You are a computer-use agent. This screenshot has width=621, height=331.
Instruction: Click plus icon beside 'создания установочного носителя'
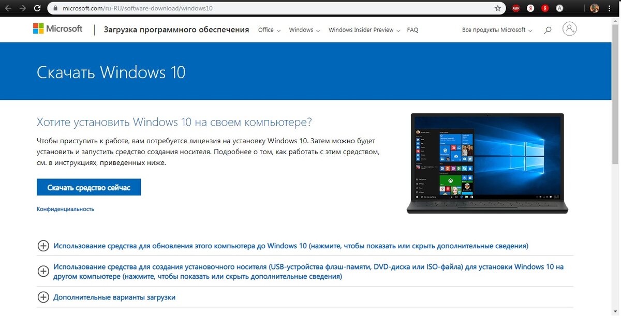tap(43, 271)
